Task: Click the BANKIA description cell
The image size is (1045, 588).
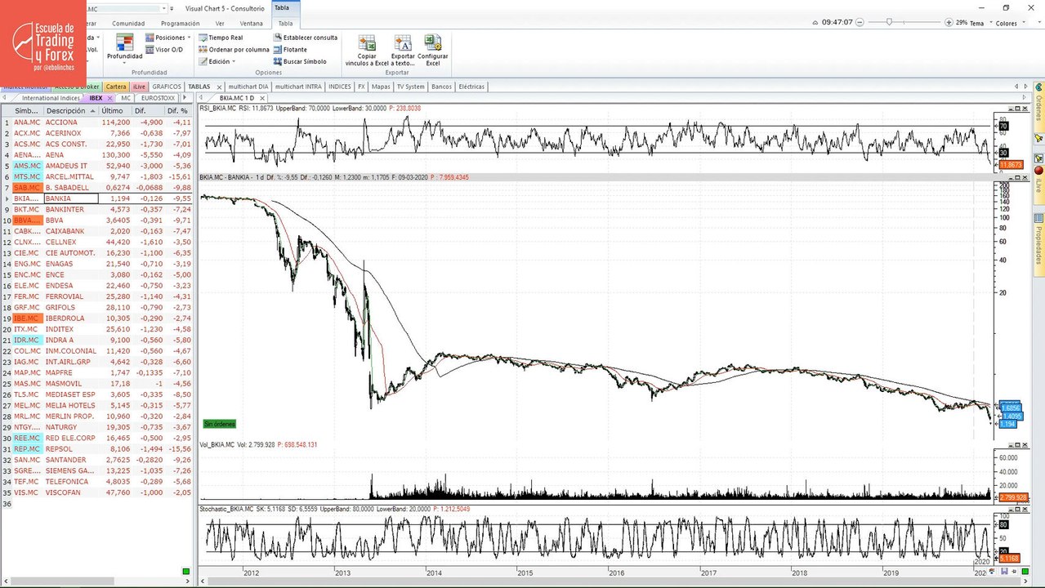Action: pos(70,198)
